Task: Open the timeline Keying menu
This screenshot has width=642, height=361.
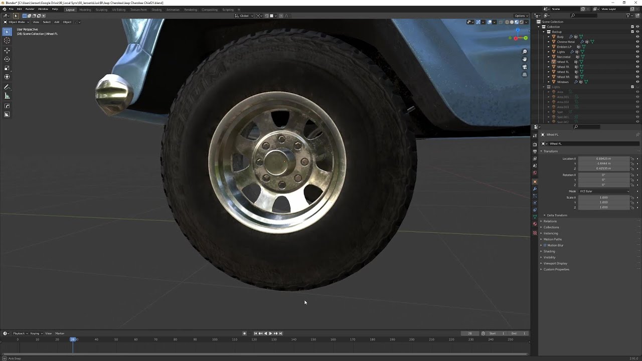Action: (x=36, y=333)
